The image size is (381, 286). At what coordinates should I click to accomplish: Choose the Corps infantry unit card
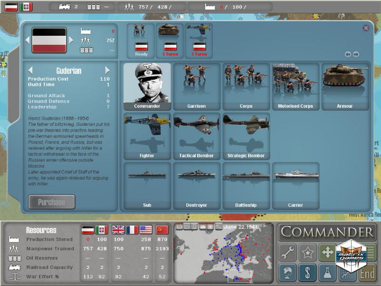246,87
